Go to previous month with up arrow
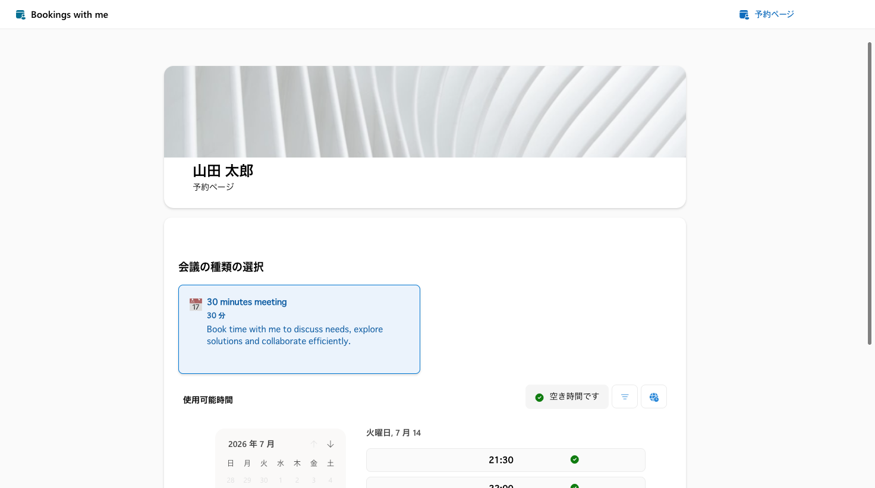The width and height of the screenshot is (875, 488). click(x=314, y=444)
